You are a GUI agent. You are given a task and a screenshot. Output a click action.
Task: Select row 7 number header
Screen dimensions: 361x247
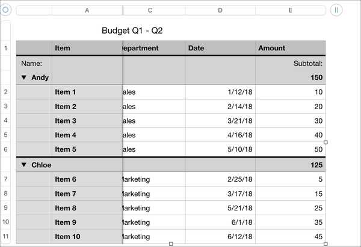(5, 179)
